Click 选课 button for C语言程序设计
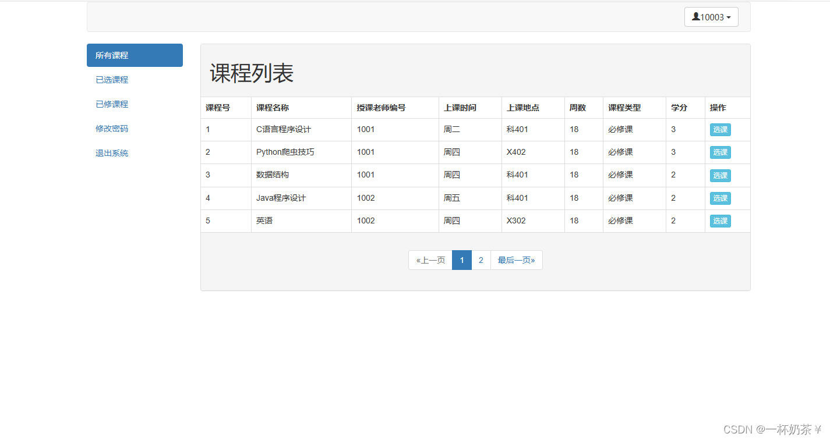The width and height of the screenshot is (830, 441). click(720, 130)
